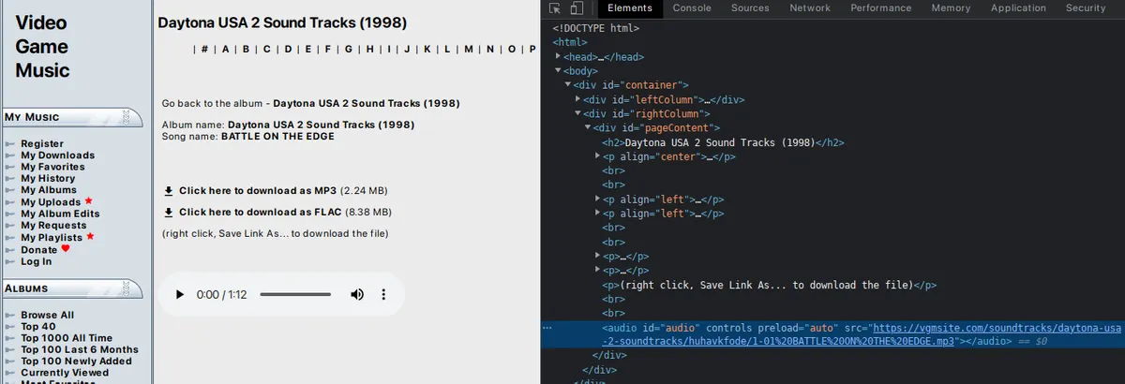Click MP3 download arrow icon
The width and height of the screenshot is (1125, 384).
[x=169, y=190]
